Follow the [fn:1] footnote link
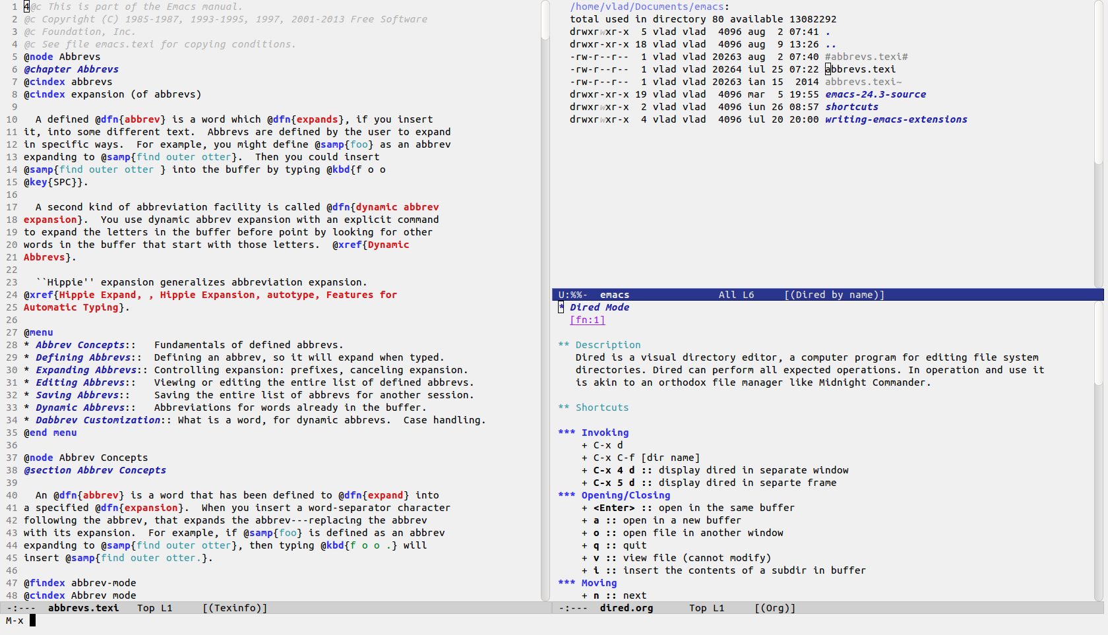1108x635 pixels. [x=587, y=320]
